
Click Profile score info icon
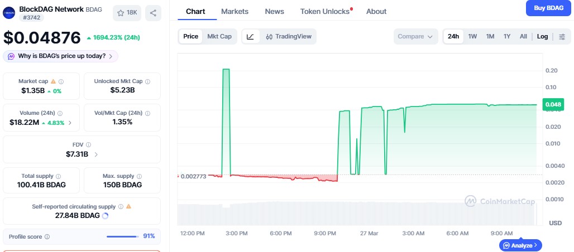47,236
